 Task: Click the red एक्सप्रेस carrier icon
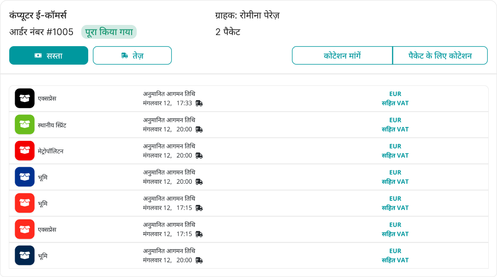tap(24, 229)
